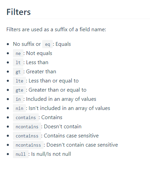Click the 'lte' code suffix
The height and width of the screenshot is (169, 150).
pyautogui.click(x=19, y=81)
